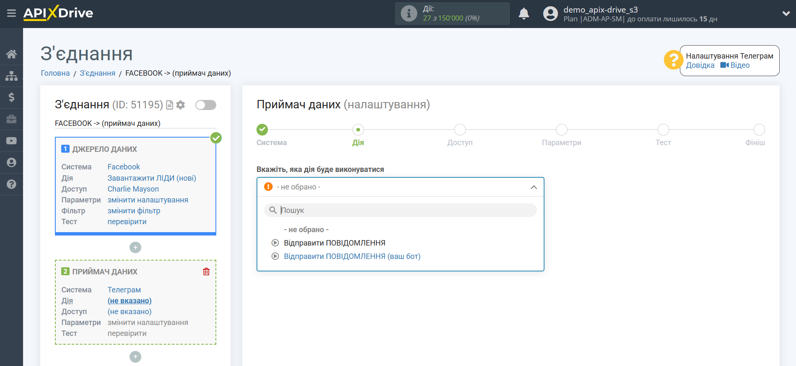This screenshot has height=366, width=796.
Task: Open connection settings gear icon
Action: click(181, 105)
